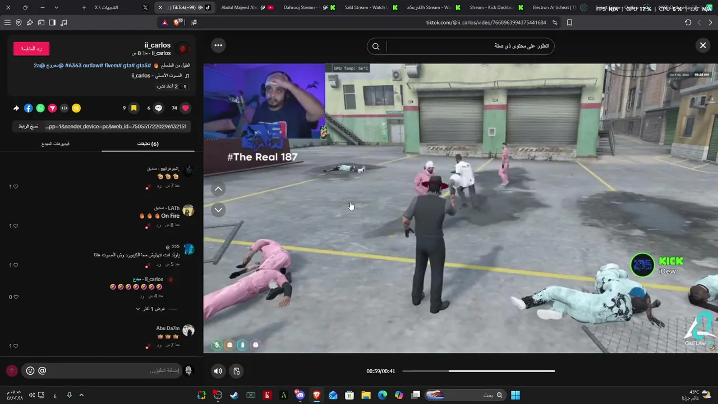
Task: Open the #fivem hashtag link
Action: click(113, 66)
